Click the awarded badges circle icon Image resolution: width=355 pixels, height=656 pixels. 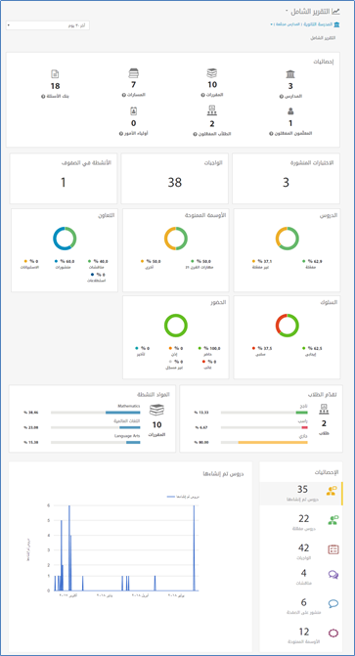[333, 634]
